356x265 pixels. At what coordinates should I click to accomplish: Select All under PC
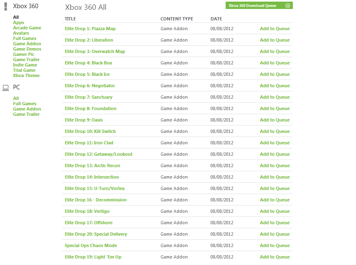point(16,98)
